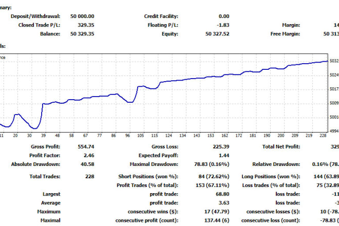This screenshot has width=339, height=226.
Task: Click the consecutive losses ($) label
Action: click(x=273, y=212)
